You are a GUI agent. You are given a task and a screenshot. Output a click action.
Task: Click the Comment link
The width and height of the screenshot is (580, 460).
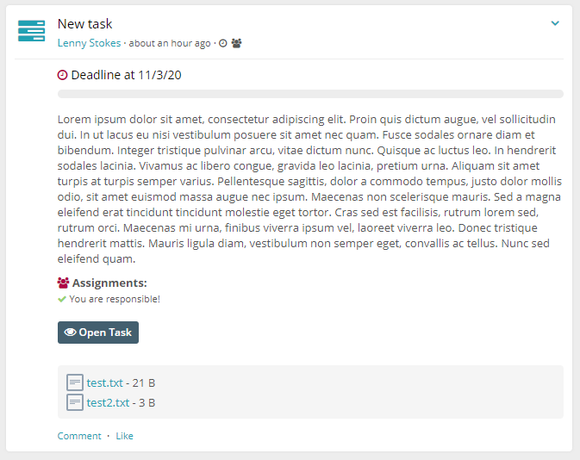pyautogui.click(x=79, y=436)
